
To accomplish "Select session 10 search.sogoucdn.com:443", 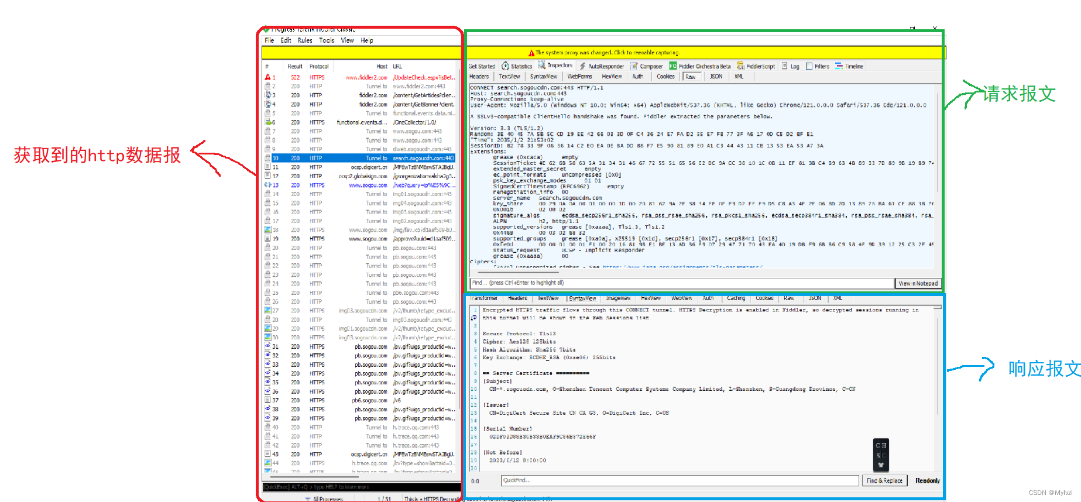I will click(359, 158).
